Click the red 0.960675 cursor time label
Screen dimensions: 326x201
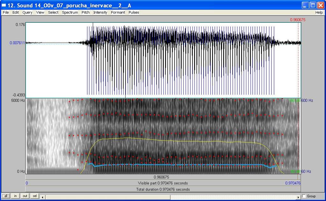[298, 20]
